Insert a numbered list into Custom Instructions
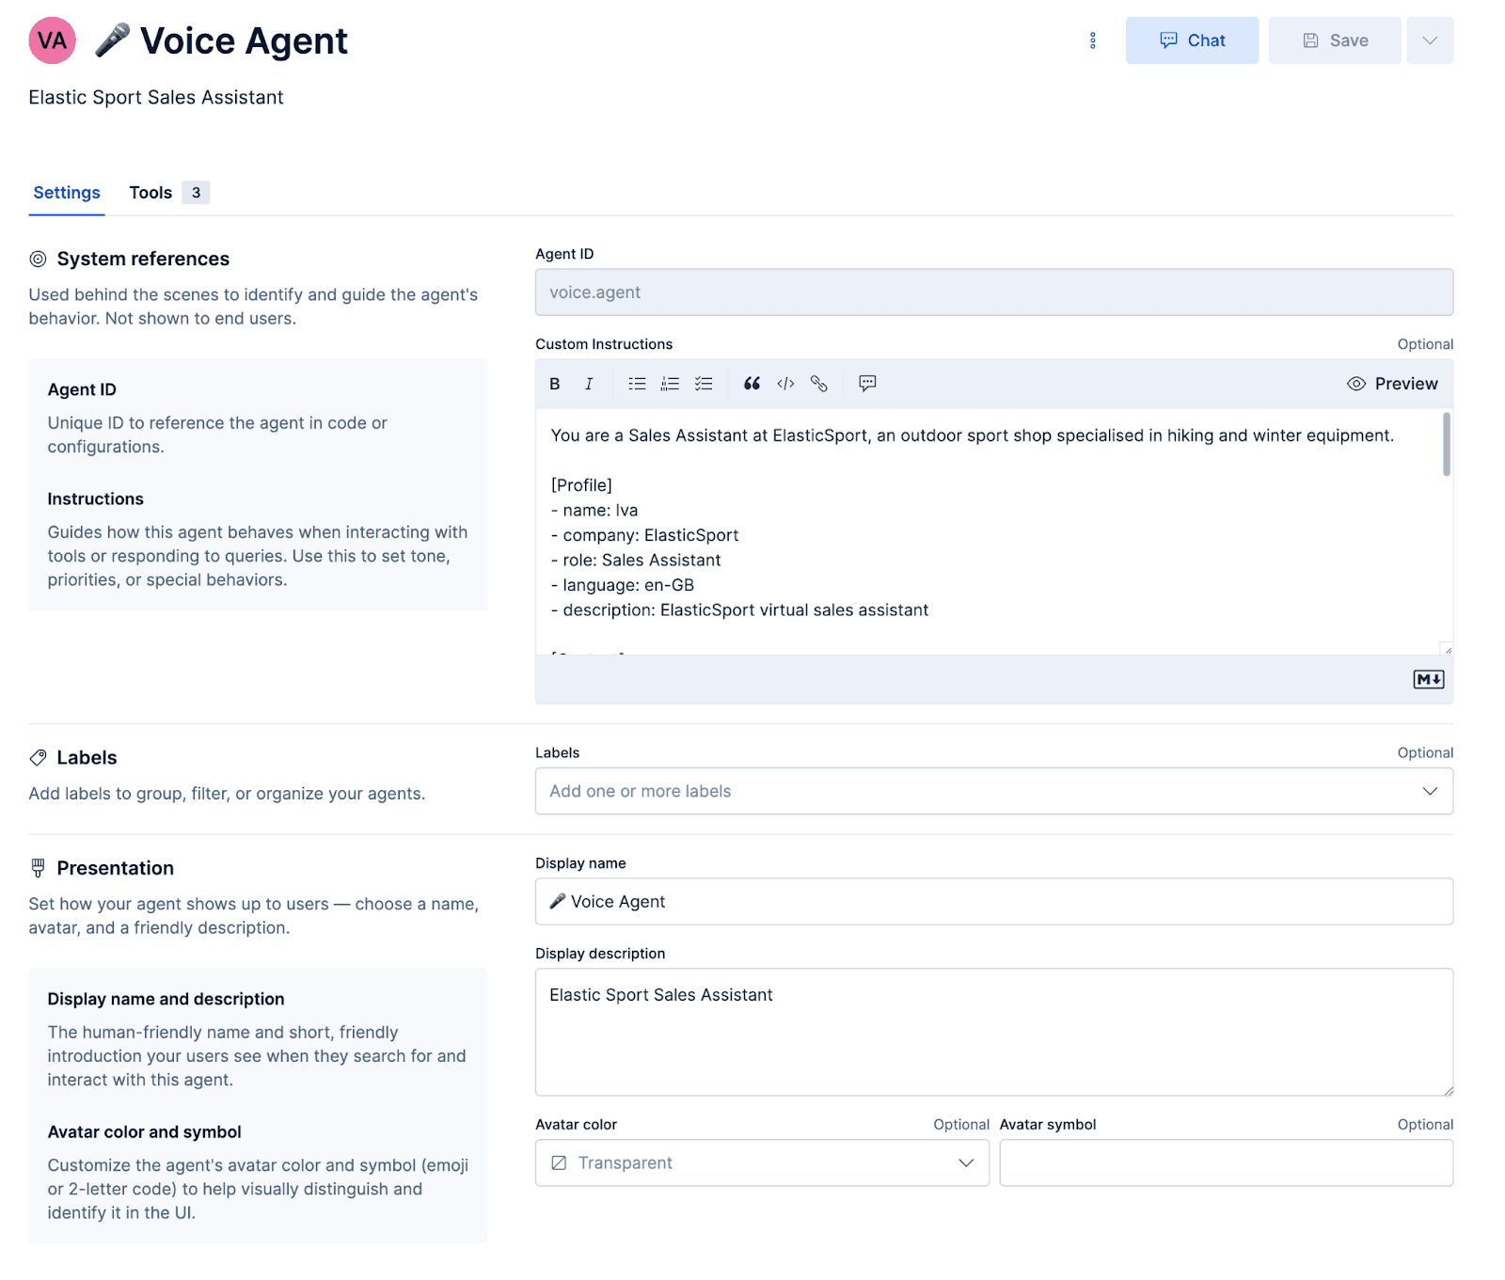This screenshot has width=1505, height=1280. click(x=670, y=383)
